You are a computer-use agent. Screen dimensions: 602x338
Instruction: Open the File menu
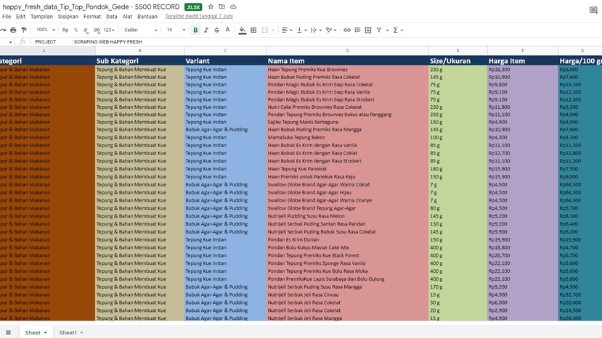pos(7,17)
